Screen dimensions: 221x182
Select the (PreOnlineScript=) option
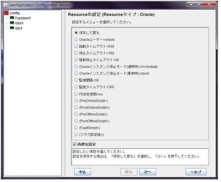point(76,101)
